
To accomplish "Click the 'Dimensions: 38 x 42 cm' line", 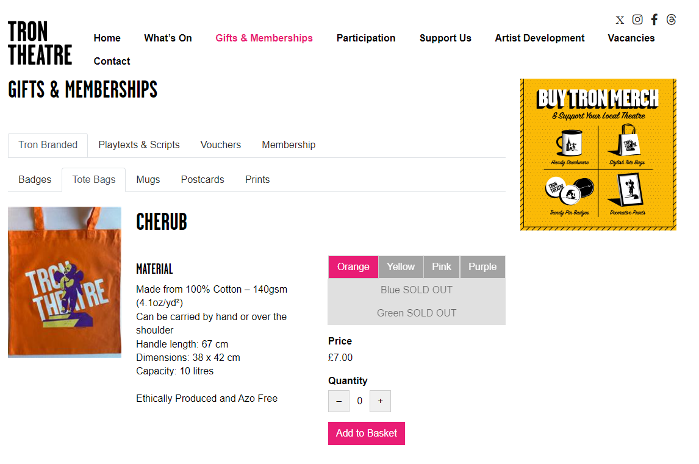I will pyautogui.click(x=188, y=357).
